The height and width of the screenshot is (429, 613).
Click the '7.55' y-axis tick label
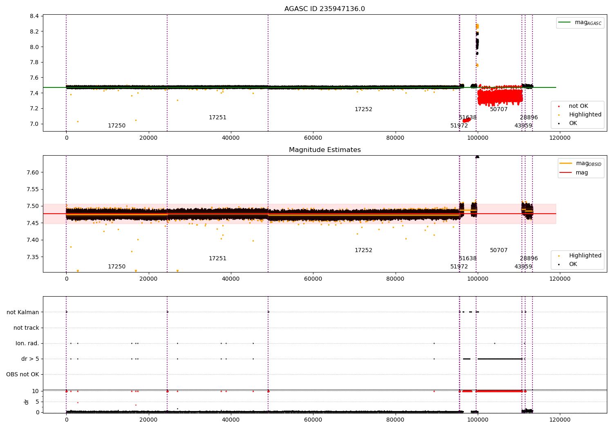point(33,190)
